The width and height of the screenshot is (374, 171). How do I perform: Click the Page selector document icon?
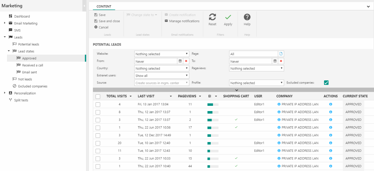(x=281, y=54)
